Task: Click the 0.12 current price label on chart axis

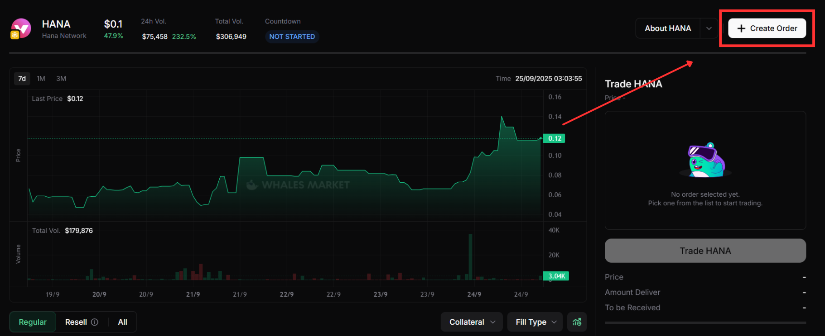Action: (x=555, y=138)
